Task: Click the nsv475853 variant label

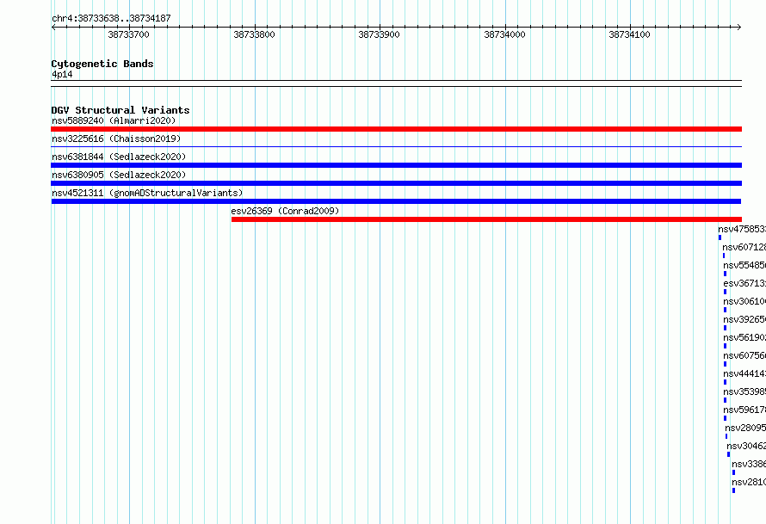Action: [742, 229]
